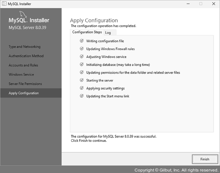Viewport: 220px width, 173px height.
Task: Select the Configuration Steps tab
Action: tap(87, 32)
